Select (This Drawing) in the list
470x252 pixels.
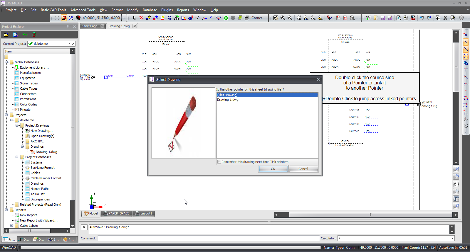tap(267, 95)
